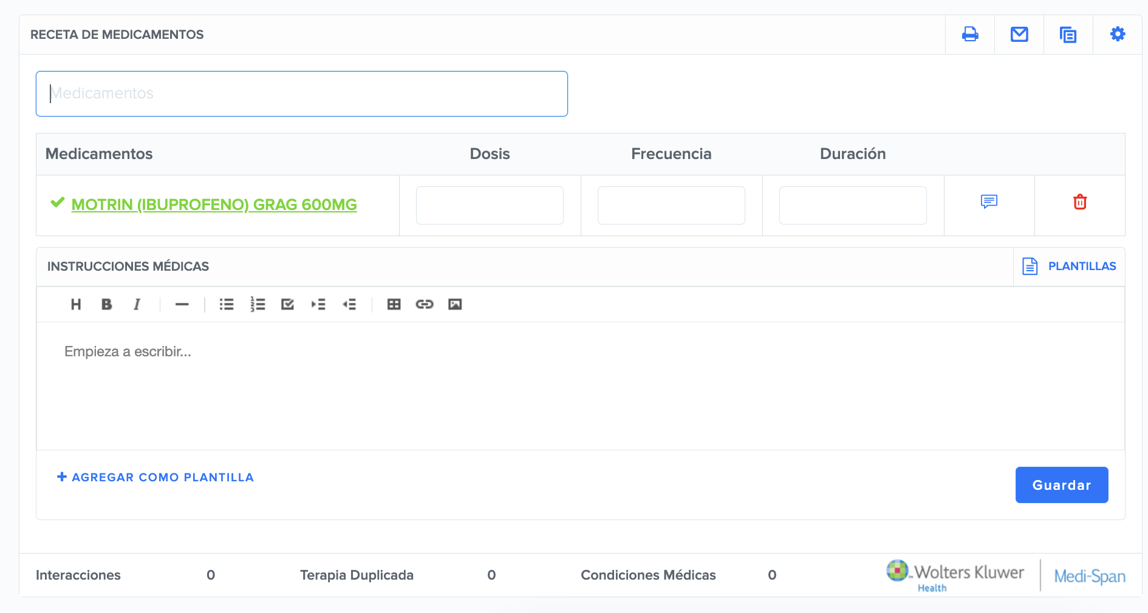Add a comment to MOTRIN medication row
Image resolution: width=1148 pixels, height=613 pixels.
(989, 202)
